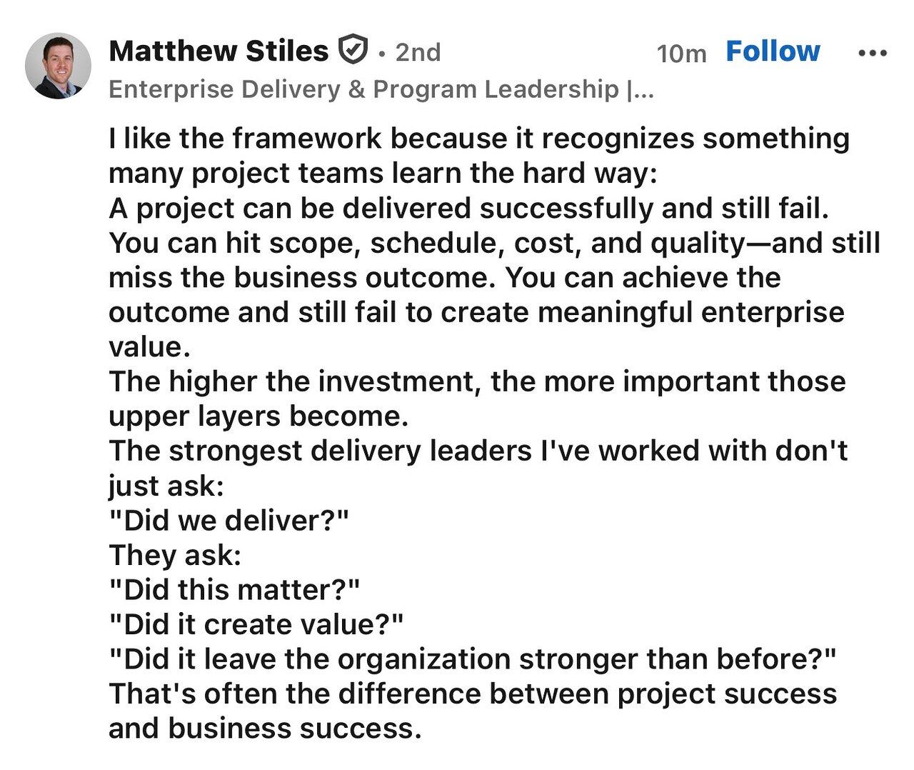Click the line starting "I like the framework"
Image resolution: width=914 pixels, height=770 pixels.
click(479, 139)
